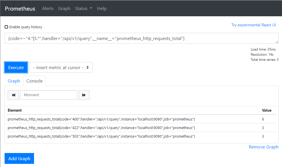The image size is (282, 167).
Task: Open Graph in the top navigation bar
Action: 64,9
